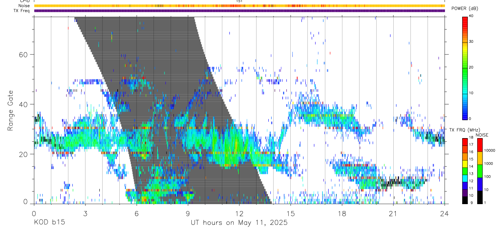
Task: Click the '24' UT hour tick label
Action: (x=444, y=213)
